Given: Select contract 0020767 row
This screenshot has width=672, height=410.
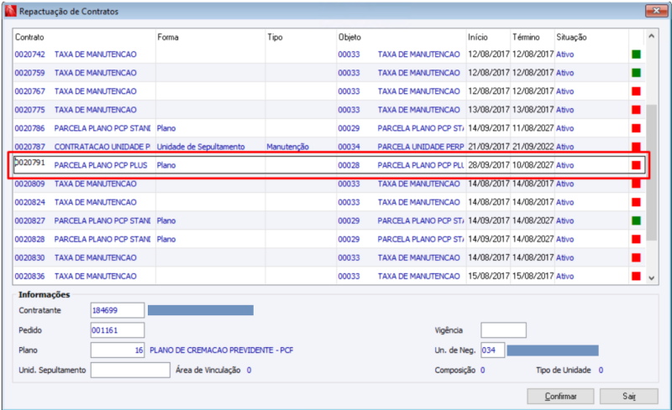Looking at the screenshot, I should coord(329,91).
